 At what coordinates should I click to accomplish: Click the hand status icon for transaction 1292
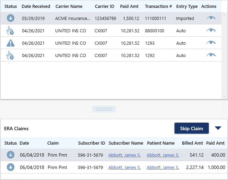click(10, 56)
